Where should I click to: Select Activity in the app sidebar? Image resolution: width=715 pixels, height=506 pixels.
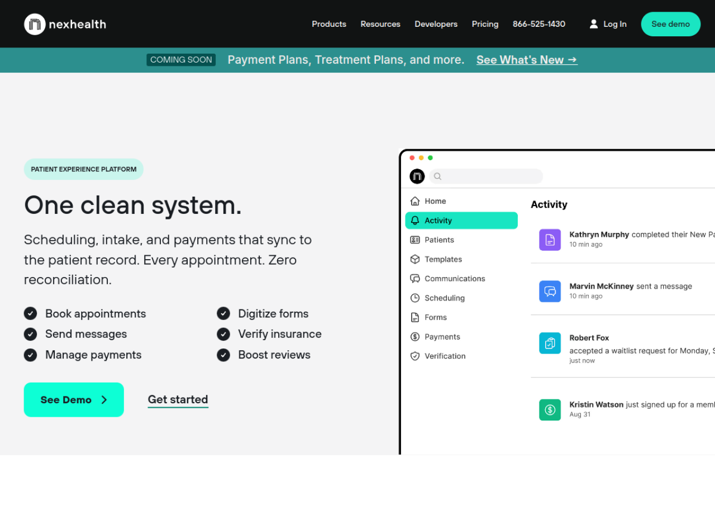[x=461, y=221]
